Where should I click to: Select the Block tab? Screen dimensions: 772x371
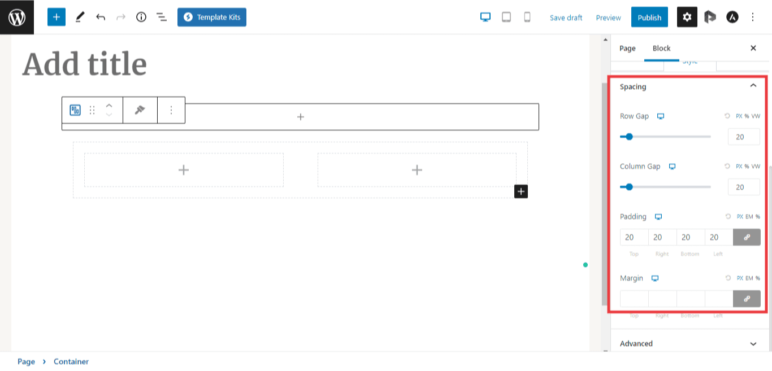[661, 48]
